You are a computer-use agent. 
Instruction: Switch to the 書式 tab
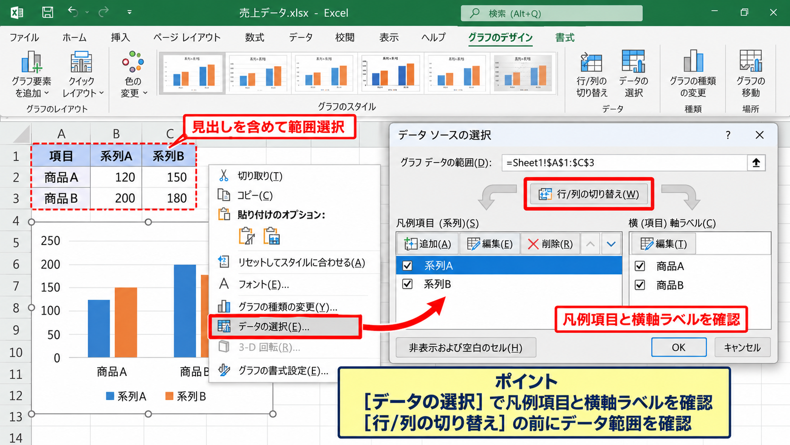click(x=565, y=37)
